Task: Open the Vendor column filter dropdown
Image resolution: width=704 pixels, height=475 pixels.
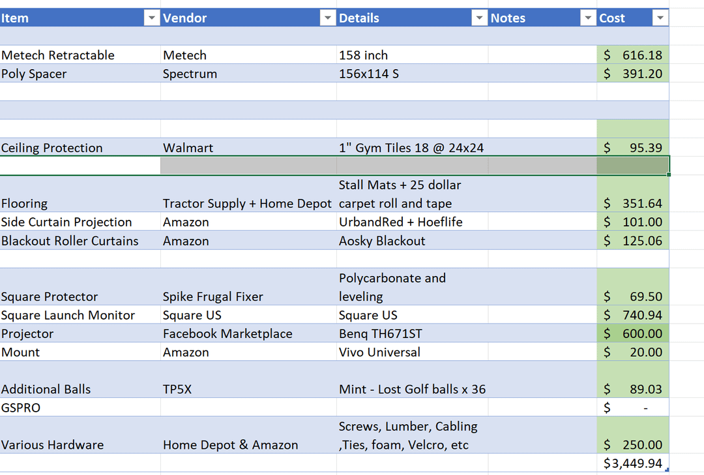Action: (x=327, y=18)
